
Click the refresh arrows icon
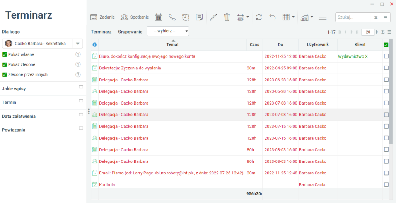pos(259,17)
